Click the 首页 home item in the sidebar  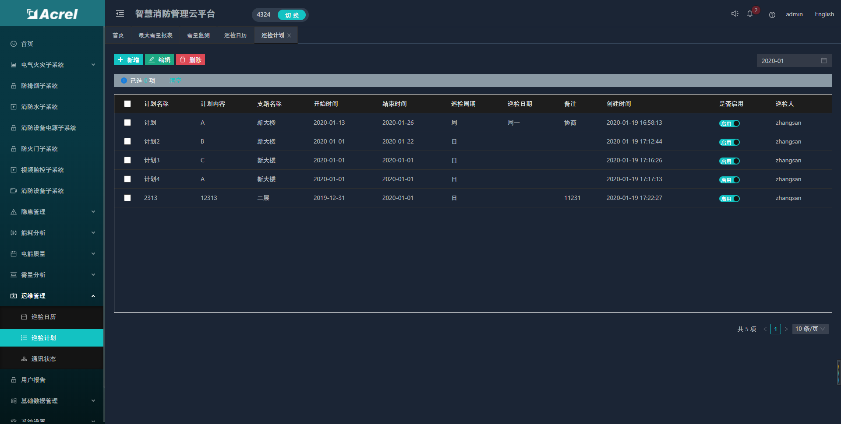click(27, 44)
